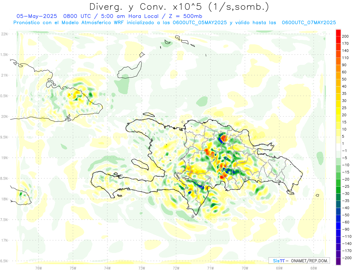Viewport: 352px width, 272px height.
Task: Click the '76W' longitude label
Action: tap(38, 268)
